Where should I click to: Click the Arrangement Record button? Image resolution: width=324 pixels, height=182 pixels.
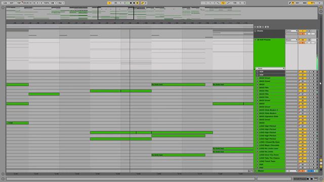pyautogui.click(x=134, y=3)
